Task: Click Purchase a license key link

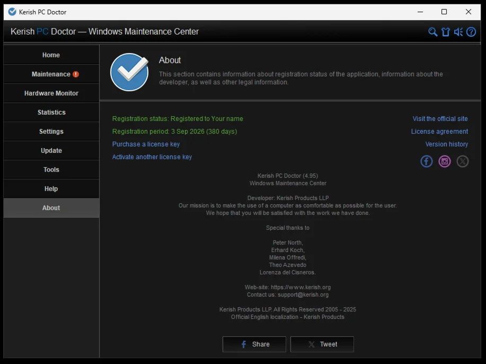Action: coord(146,144)
